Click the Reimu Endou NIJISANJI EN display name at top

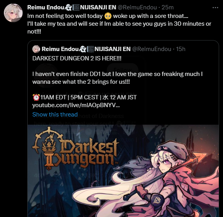click(x=72, y=7)
